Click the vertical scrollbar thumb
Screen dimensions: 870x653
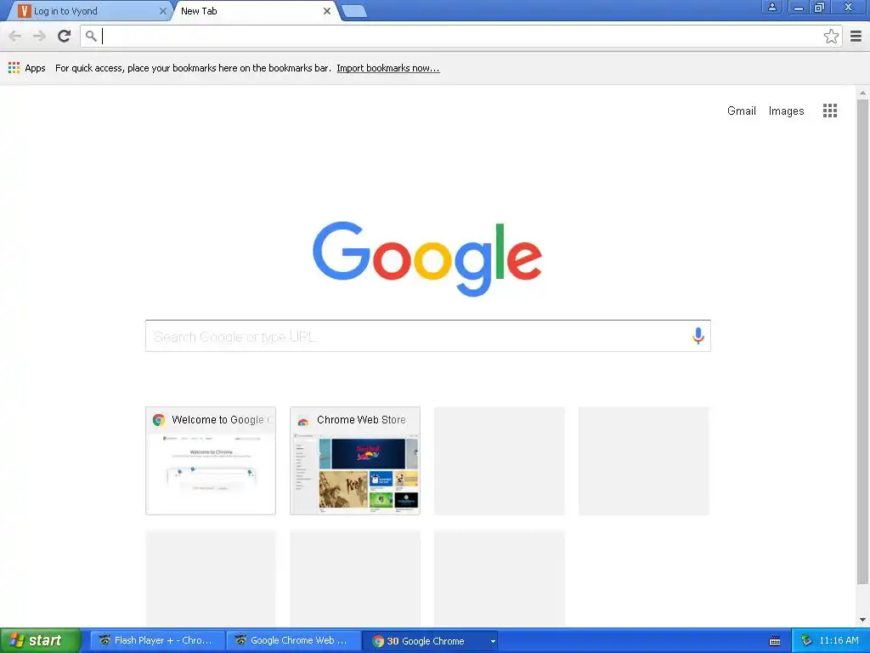(862, 342)
